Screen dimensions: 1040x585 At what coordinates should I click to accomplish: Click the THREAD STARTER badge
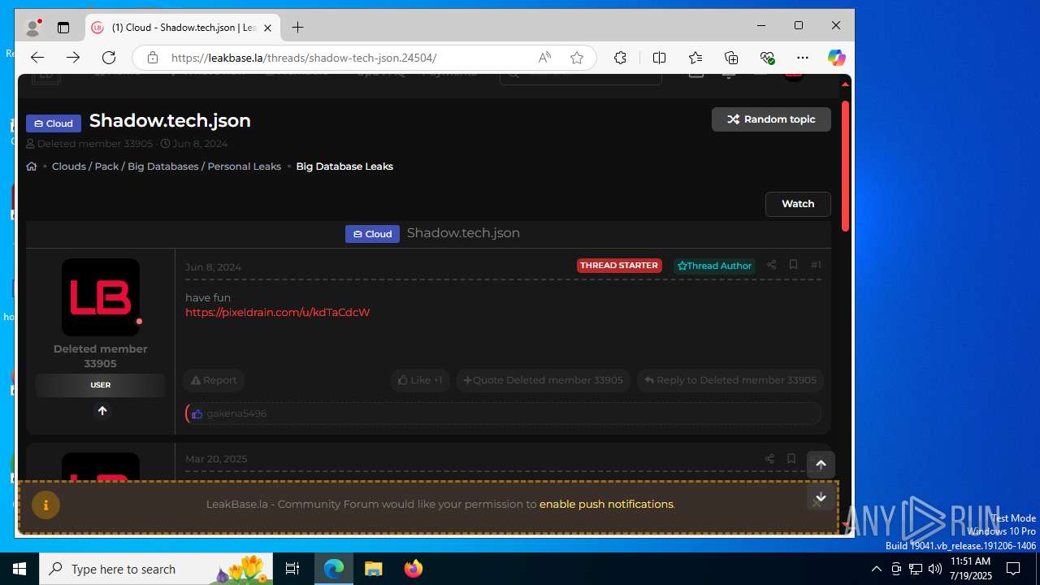click(619, 266)
